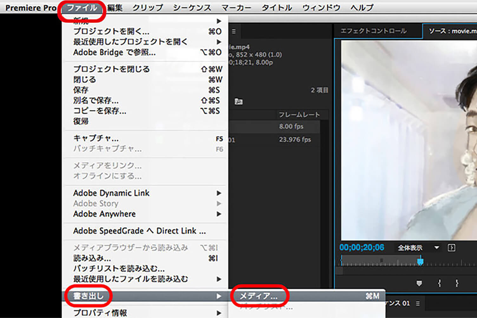This screenshot has height=318, width=477.
Task: Click the settings icon beside zoom dropdown
Action: [x=451, y=248]
